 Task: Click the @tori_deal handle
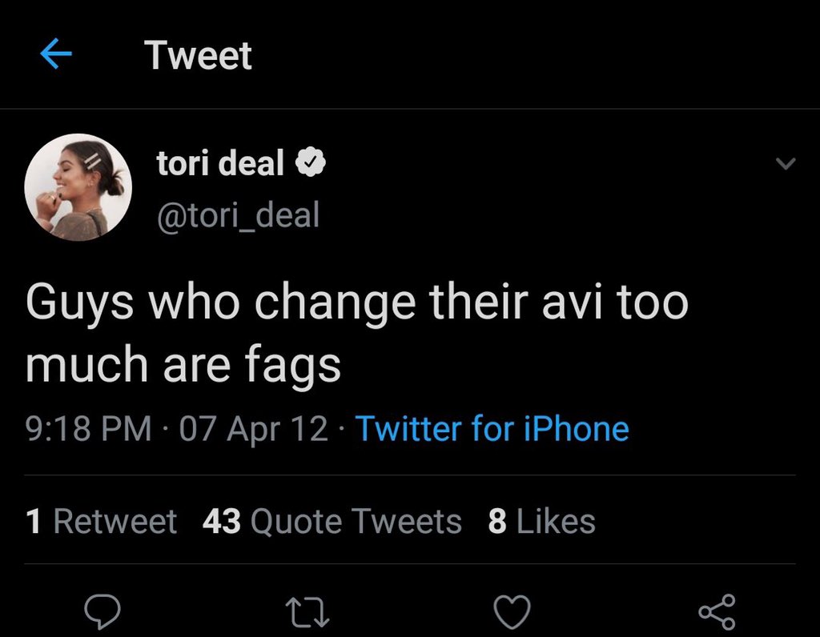click(x=239, y=214)
